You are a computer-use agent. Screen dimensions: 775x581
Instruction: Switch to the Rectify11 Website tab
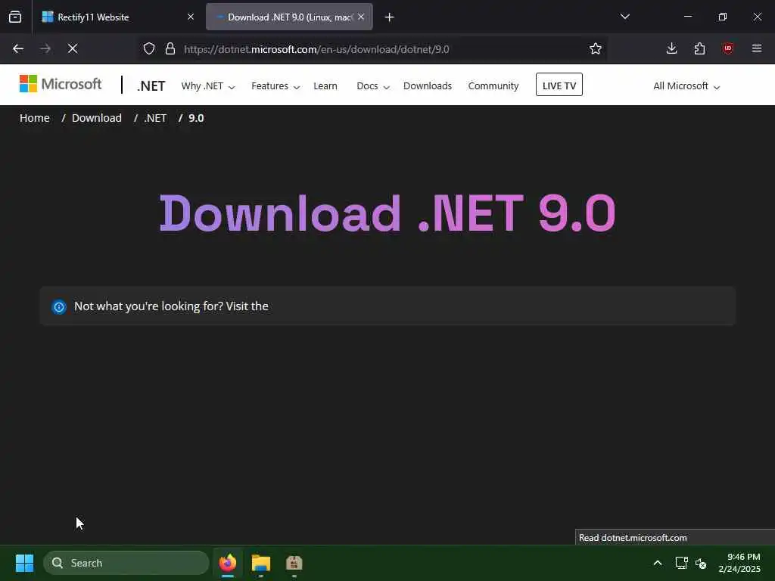point(117,17)
